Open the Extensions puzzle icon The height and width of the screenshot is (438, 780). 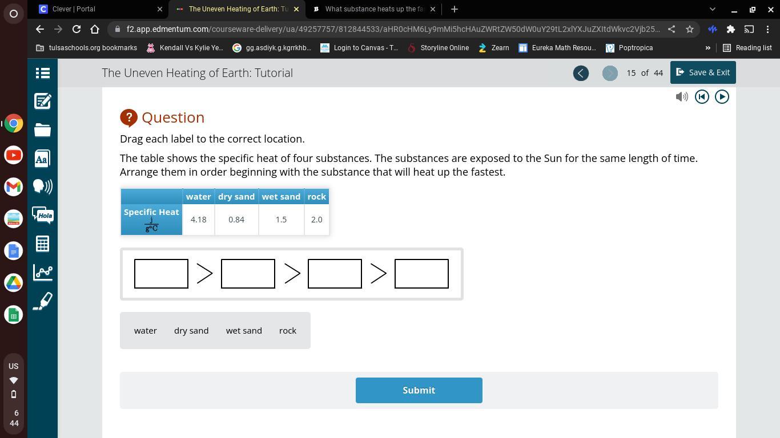730,29
